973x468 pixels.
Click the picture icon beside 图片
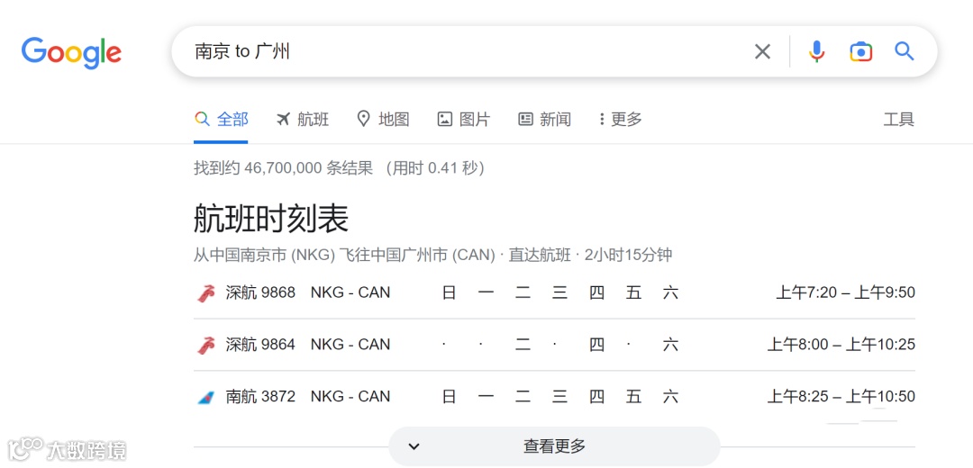[x=444, y=119]
